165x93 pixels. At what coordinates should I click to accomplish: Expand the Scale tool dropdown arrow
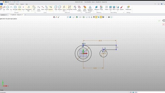[118, 11]
